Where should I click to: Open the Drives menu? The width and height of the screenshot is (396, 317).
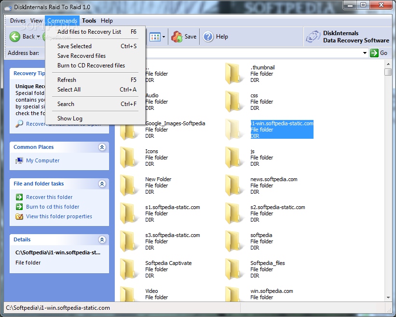coord(18,21)
